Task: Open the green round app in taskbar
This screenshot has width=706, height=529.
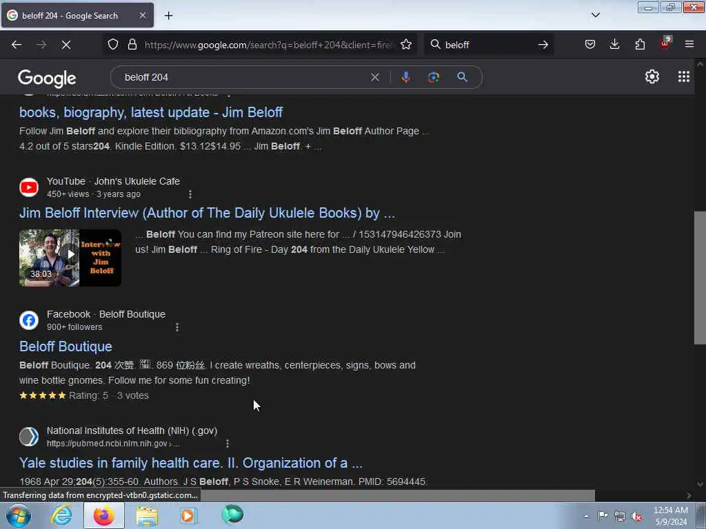Action: (x=232, y=515)
